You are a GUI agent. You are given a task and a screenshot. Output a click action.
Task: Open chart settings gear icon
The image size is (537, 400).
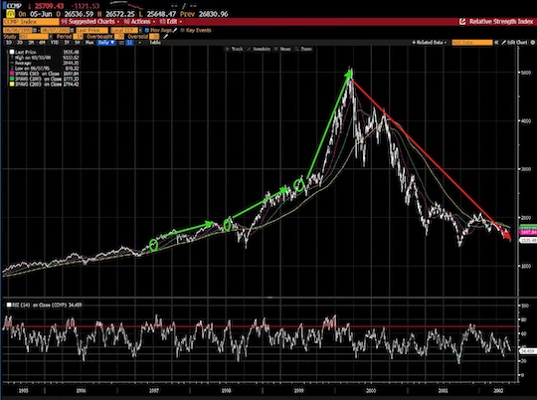533,43
